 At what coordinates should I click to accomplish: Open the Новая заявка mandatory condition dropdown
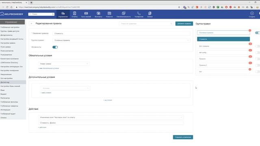[64, 64]
